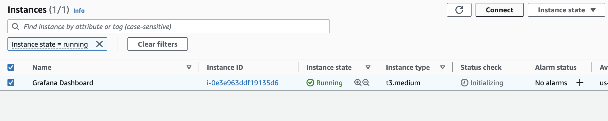Click the Initializing status clock icon

(464, 83)
